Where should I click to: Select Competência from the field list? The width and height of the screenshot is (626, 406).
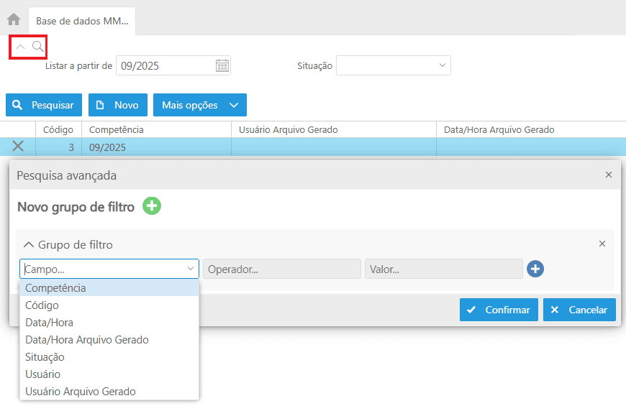[x=55, y=288]
